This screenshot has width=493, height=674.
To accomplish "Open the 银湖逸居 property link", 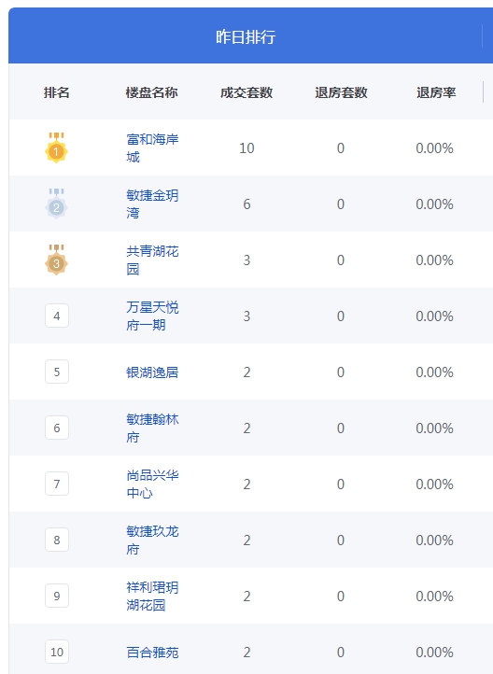I will click(x=152, y=372).
